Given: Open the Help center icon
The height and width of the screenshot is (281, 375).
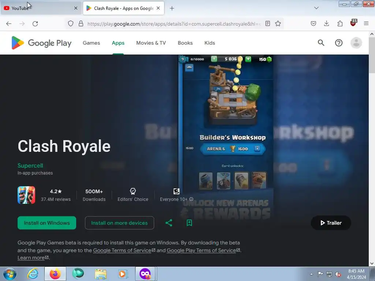Looking at the screenshot, I should [339, 43].
